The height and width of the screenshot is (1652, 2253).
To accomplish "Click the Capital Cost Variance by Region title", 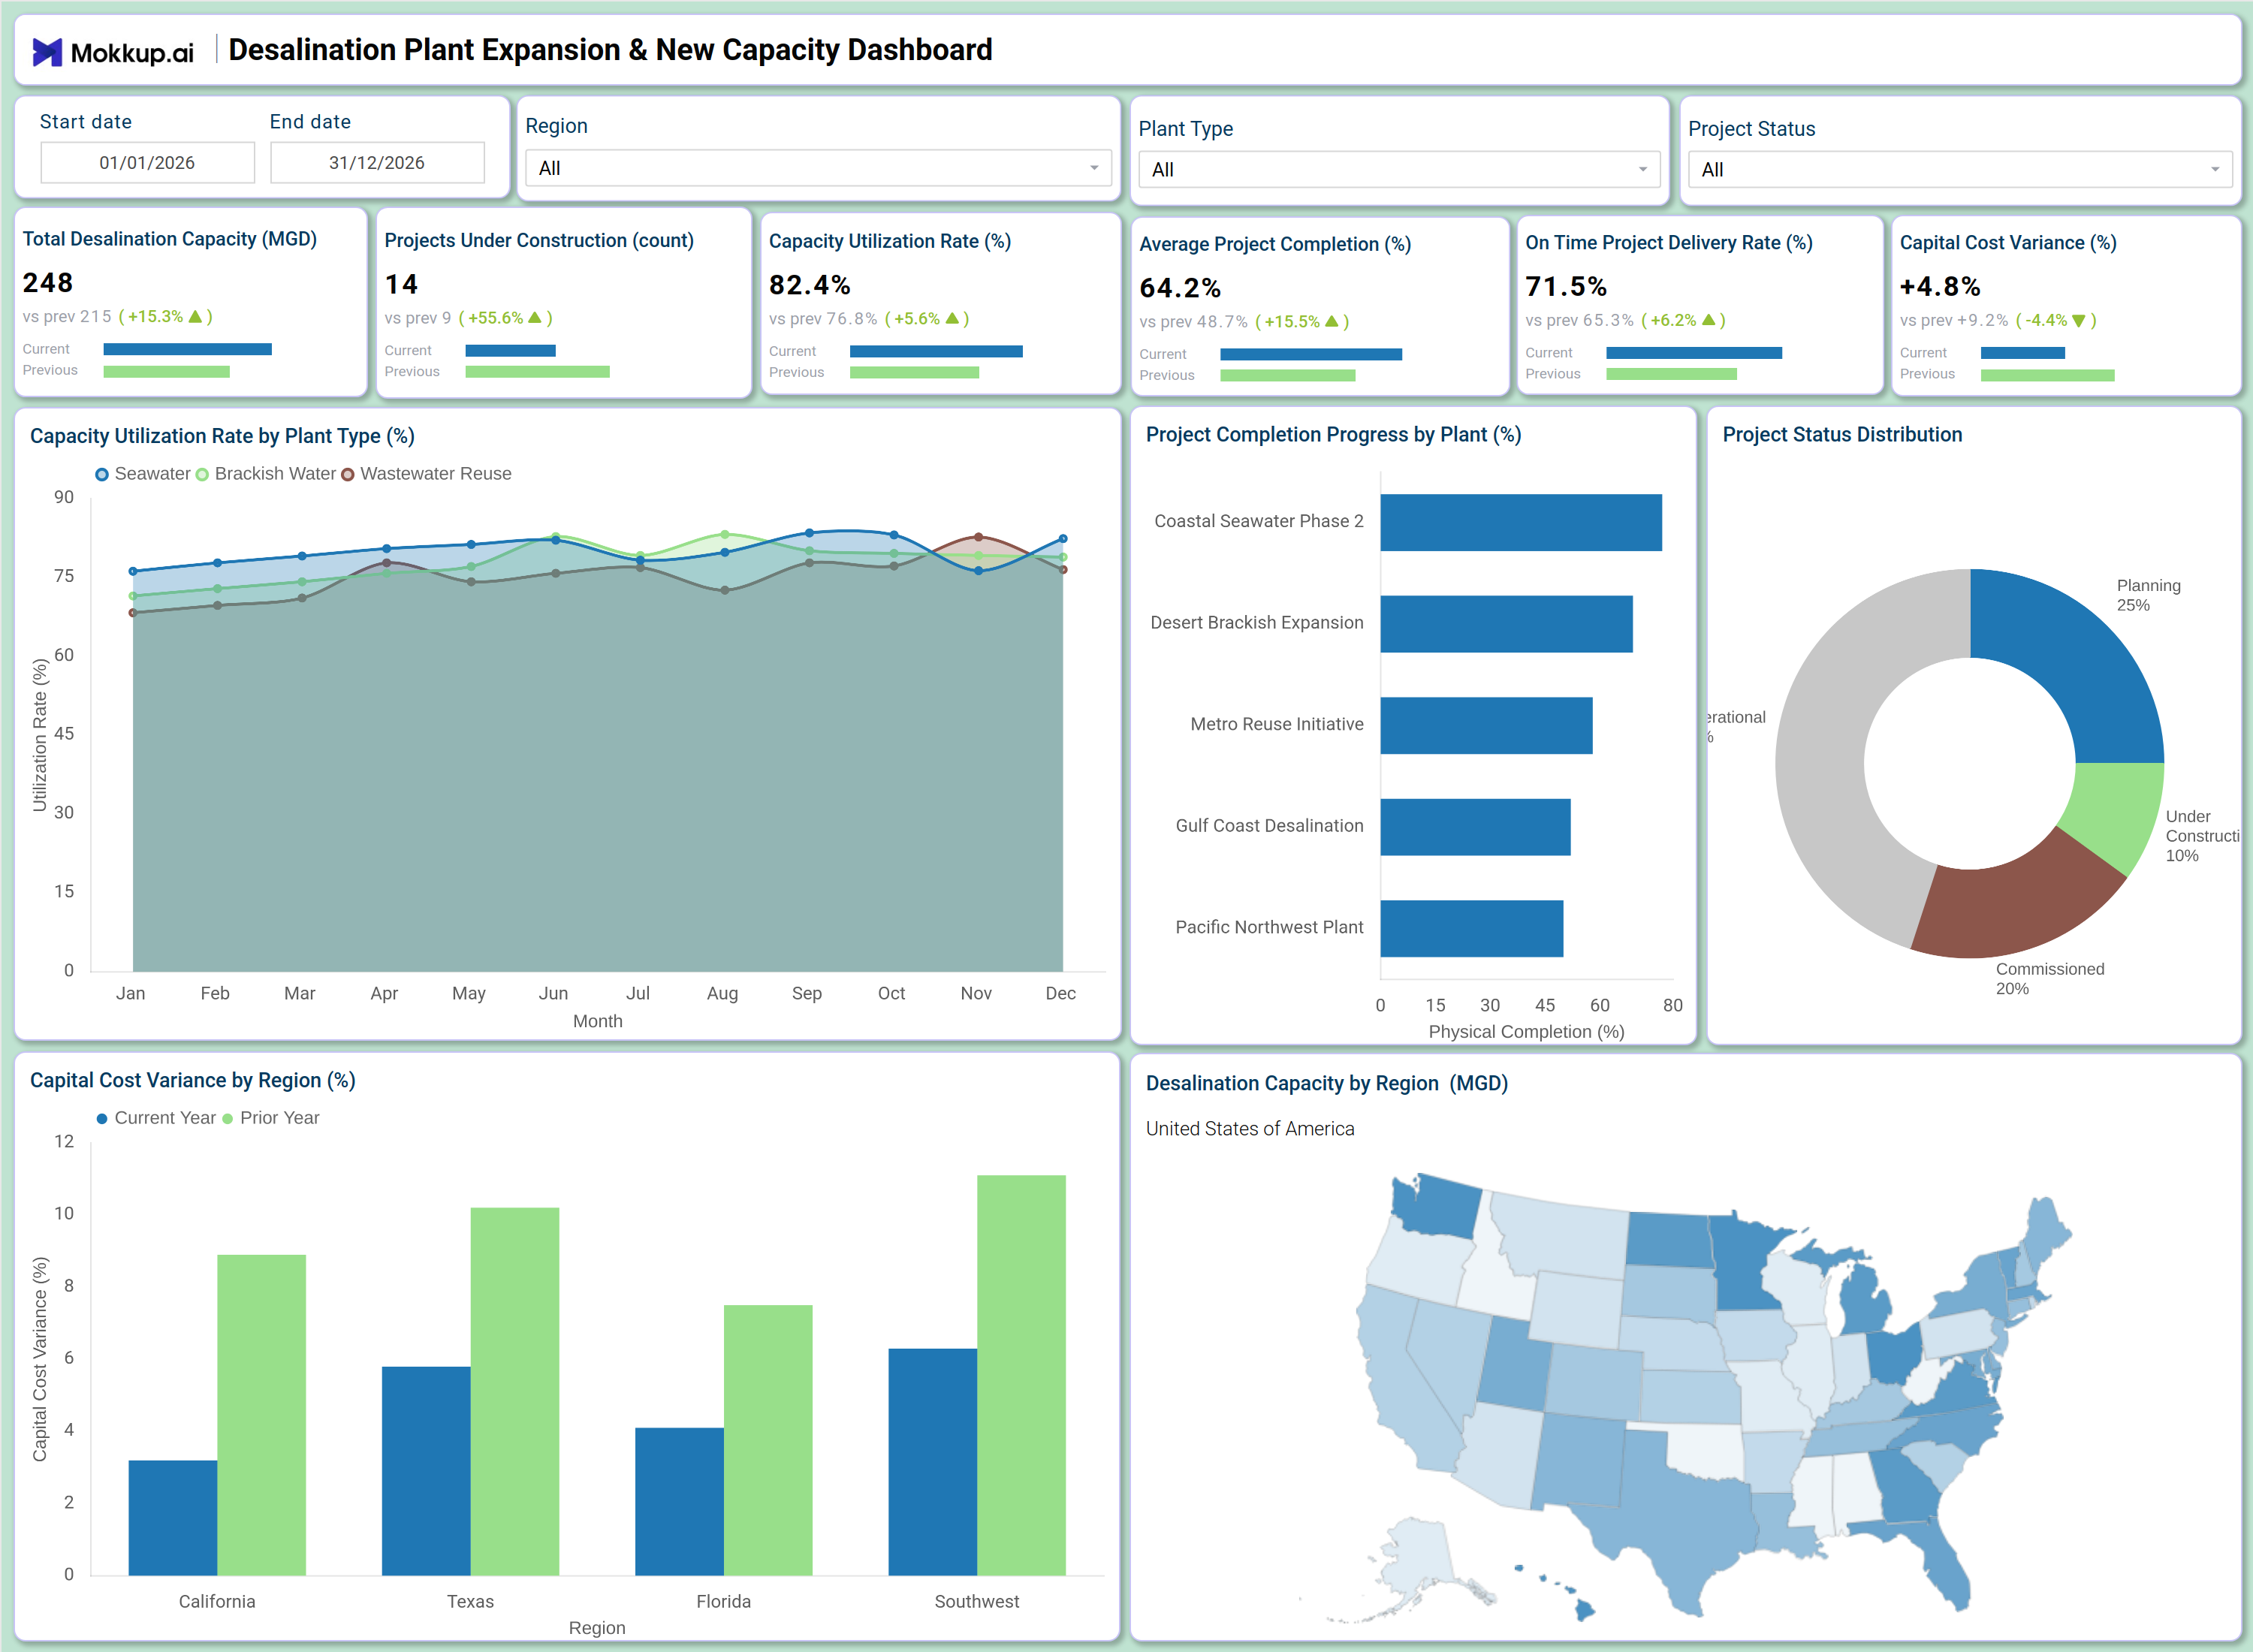I will coord(193,1080).
